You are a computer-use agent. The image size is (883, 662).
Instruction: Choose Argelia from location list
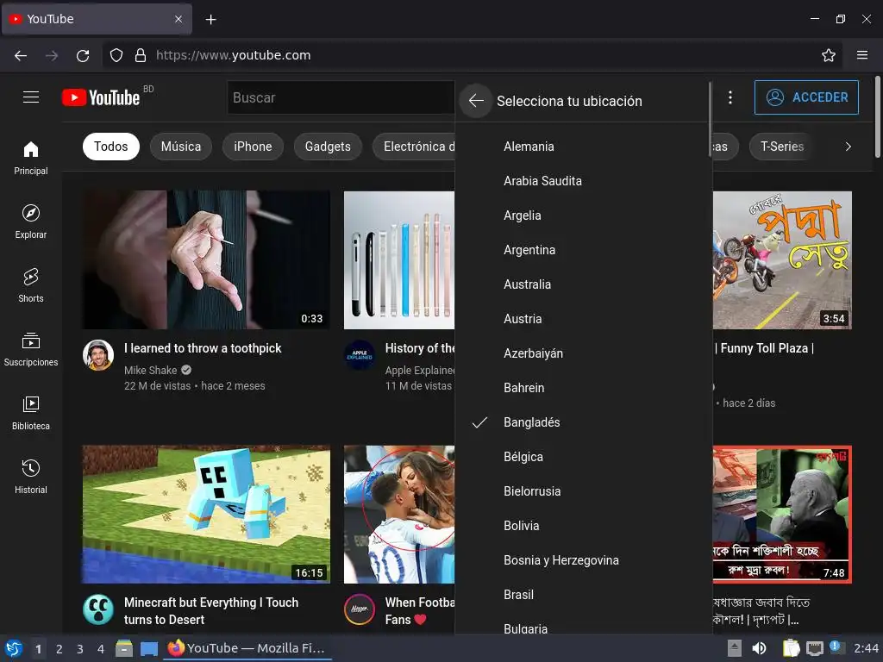click(x=583, y=215)
